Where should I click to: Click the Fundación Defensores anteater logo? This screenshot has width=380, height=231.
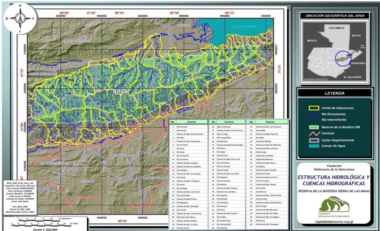tap(334, 205)
